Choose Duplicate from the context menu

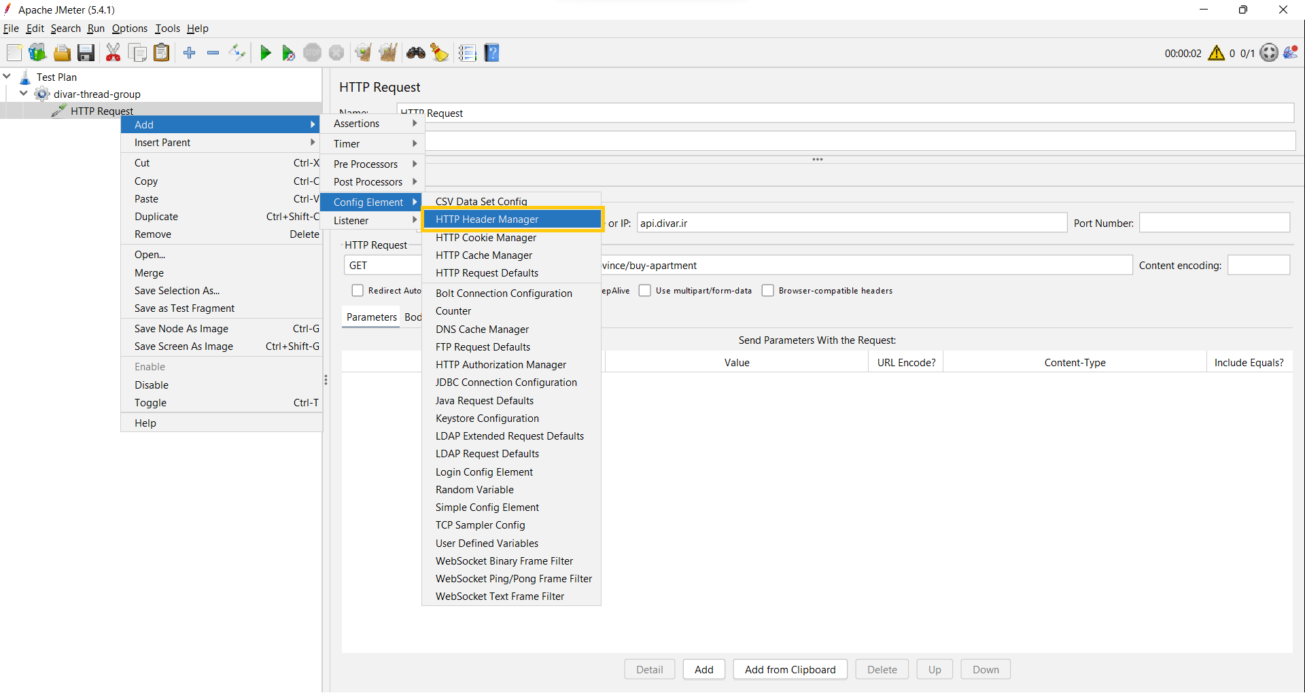[222, 217]
